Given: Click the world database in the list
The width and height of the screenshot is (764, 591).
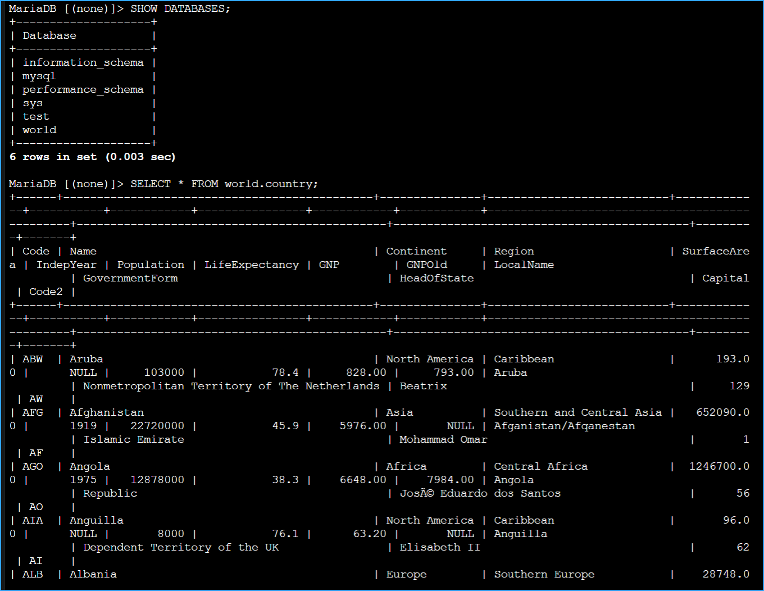Looking at the screenshot, I should 39,130.
